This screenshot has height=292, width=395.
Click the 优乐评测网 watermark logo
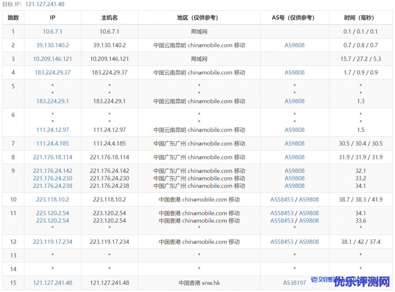coord(362,282)
